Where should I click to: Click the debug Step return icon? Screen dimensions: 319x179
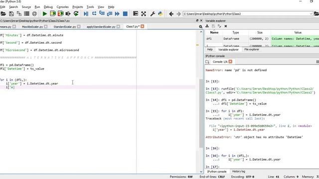point(110,14)
